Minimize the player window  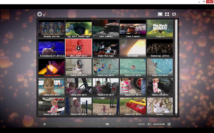coord(199,2)
